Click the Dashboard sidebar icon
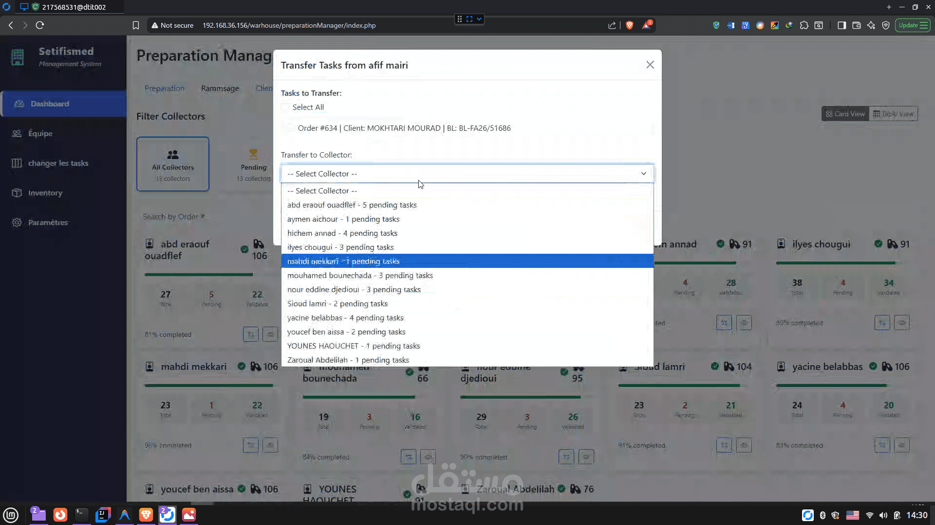The height and width of the screenshot is (525, 935). (x=19, y=104)
